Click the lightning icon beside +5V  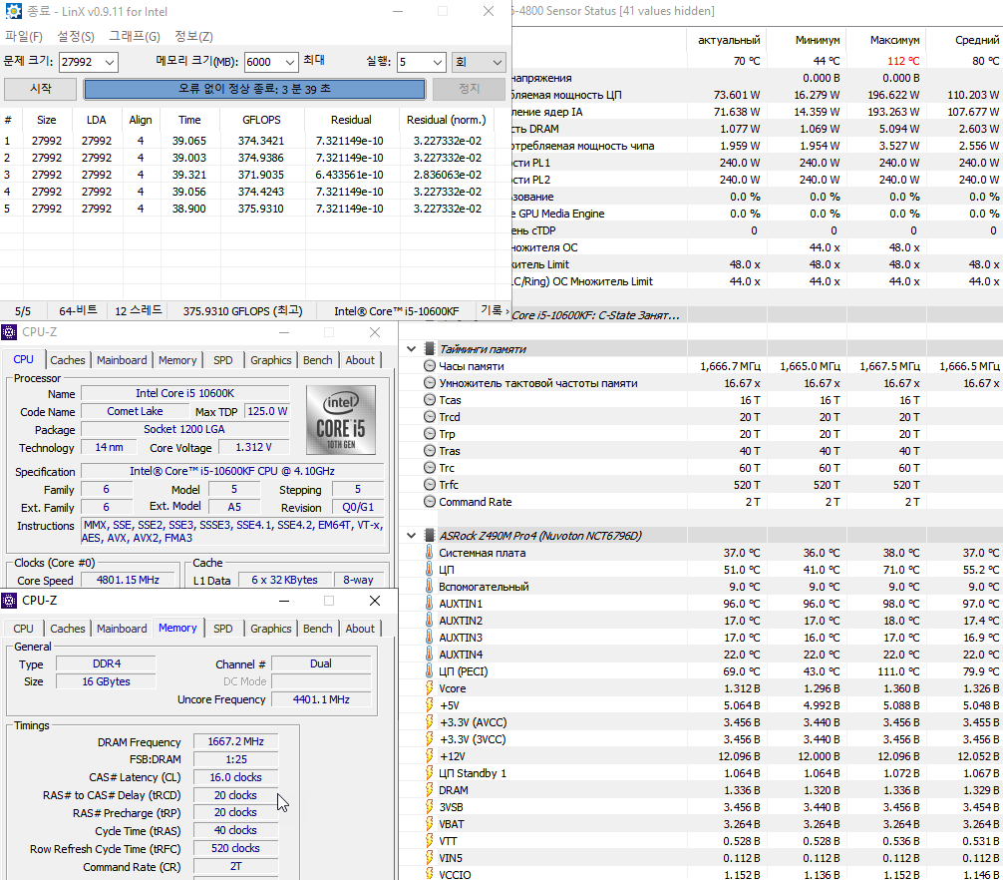click(430, 705)
